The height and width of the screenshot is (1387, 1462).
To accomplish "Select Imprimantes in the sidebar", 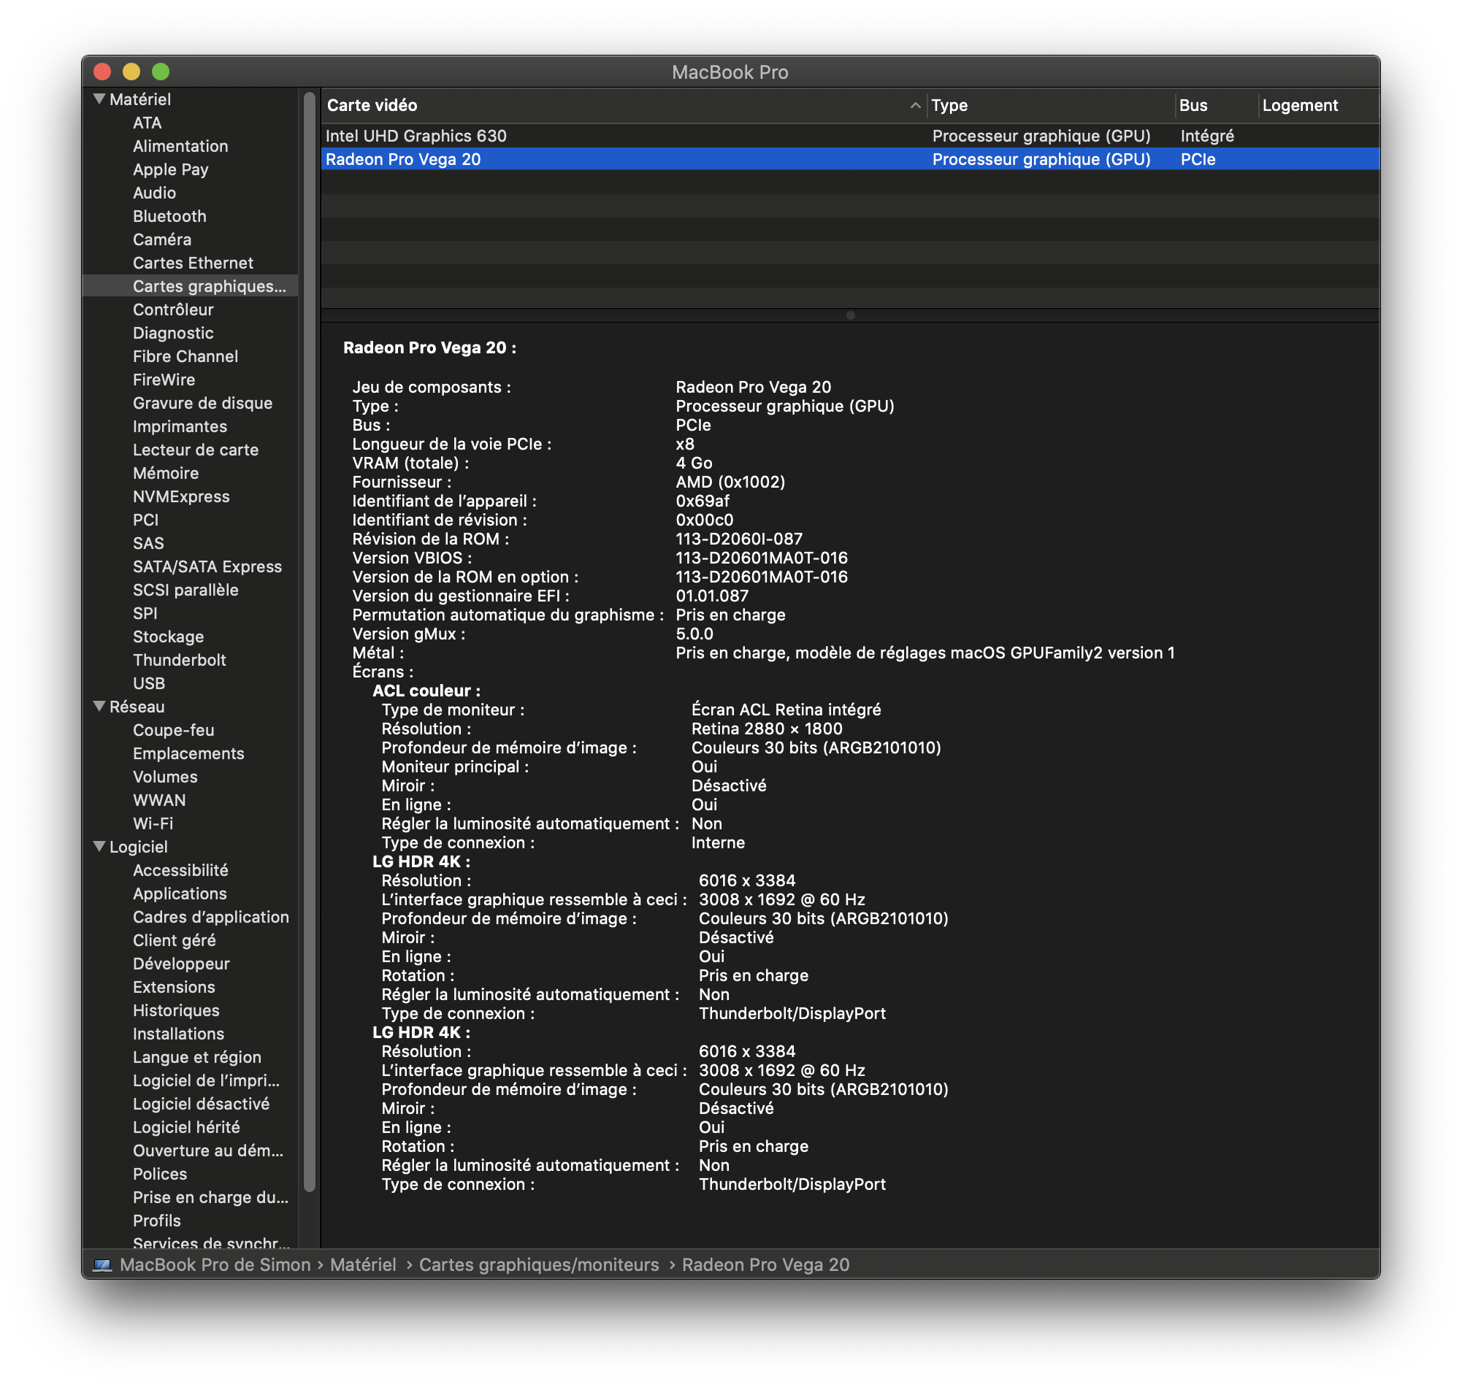I will point(180,426).
